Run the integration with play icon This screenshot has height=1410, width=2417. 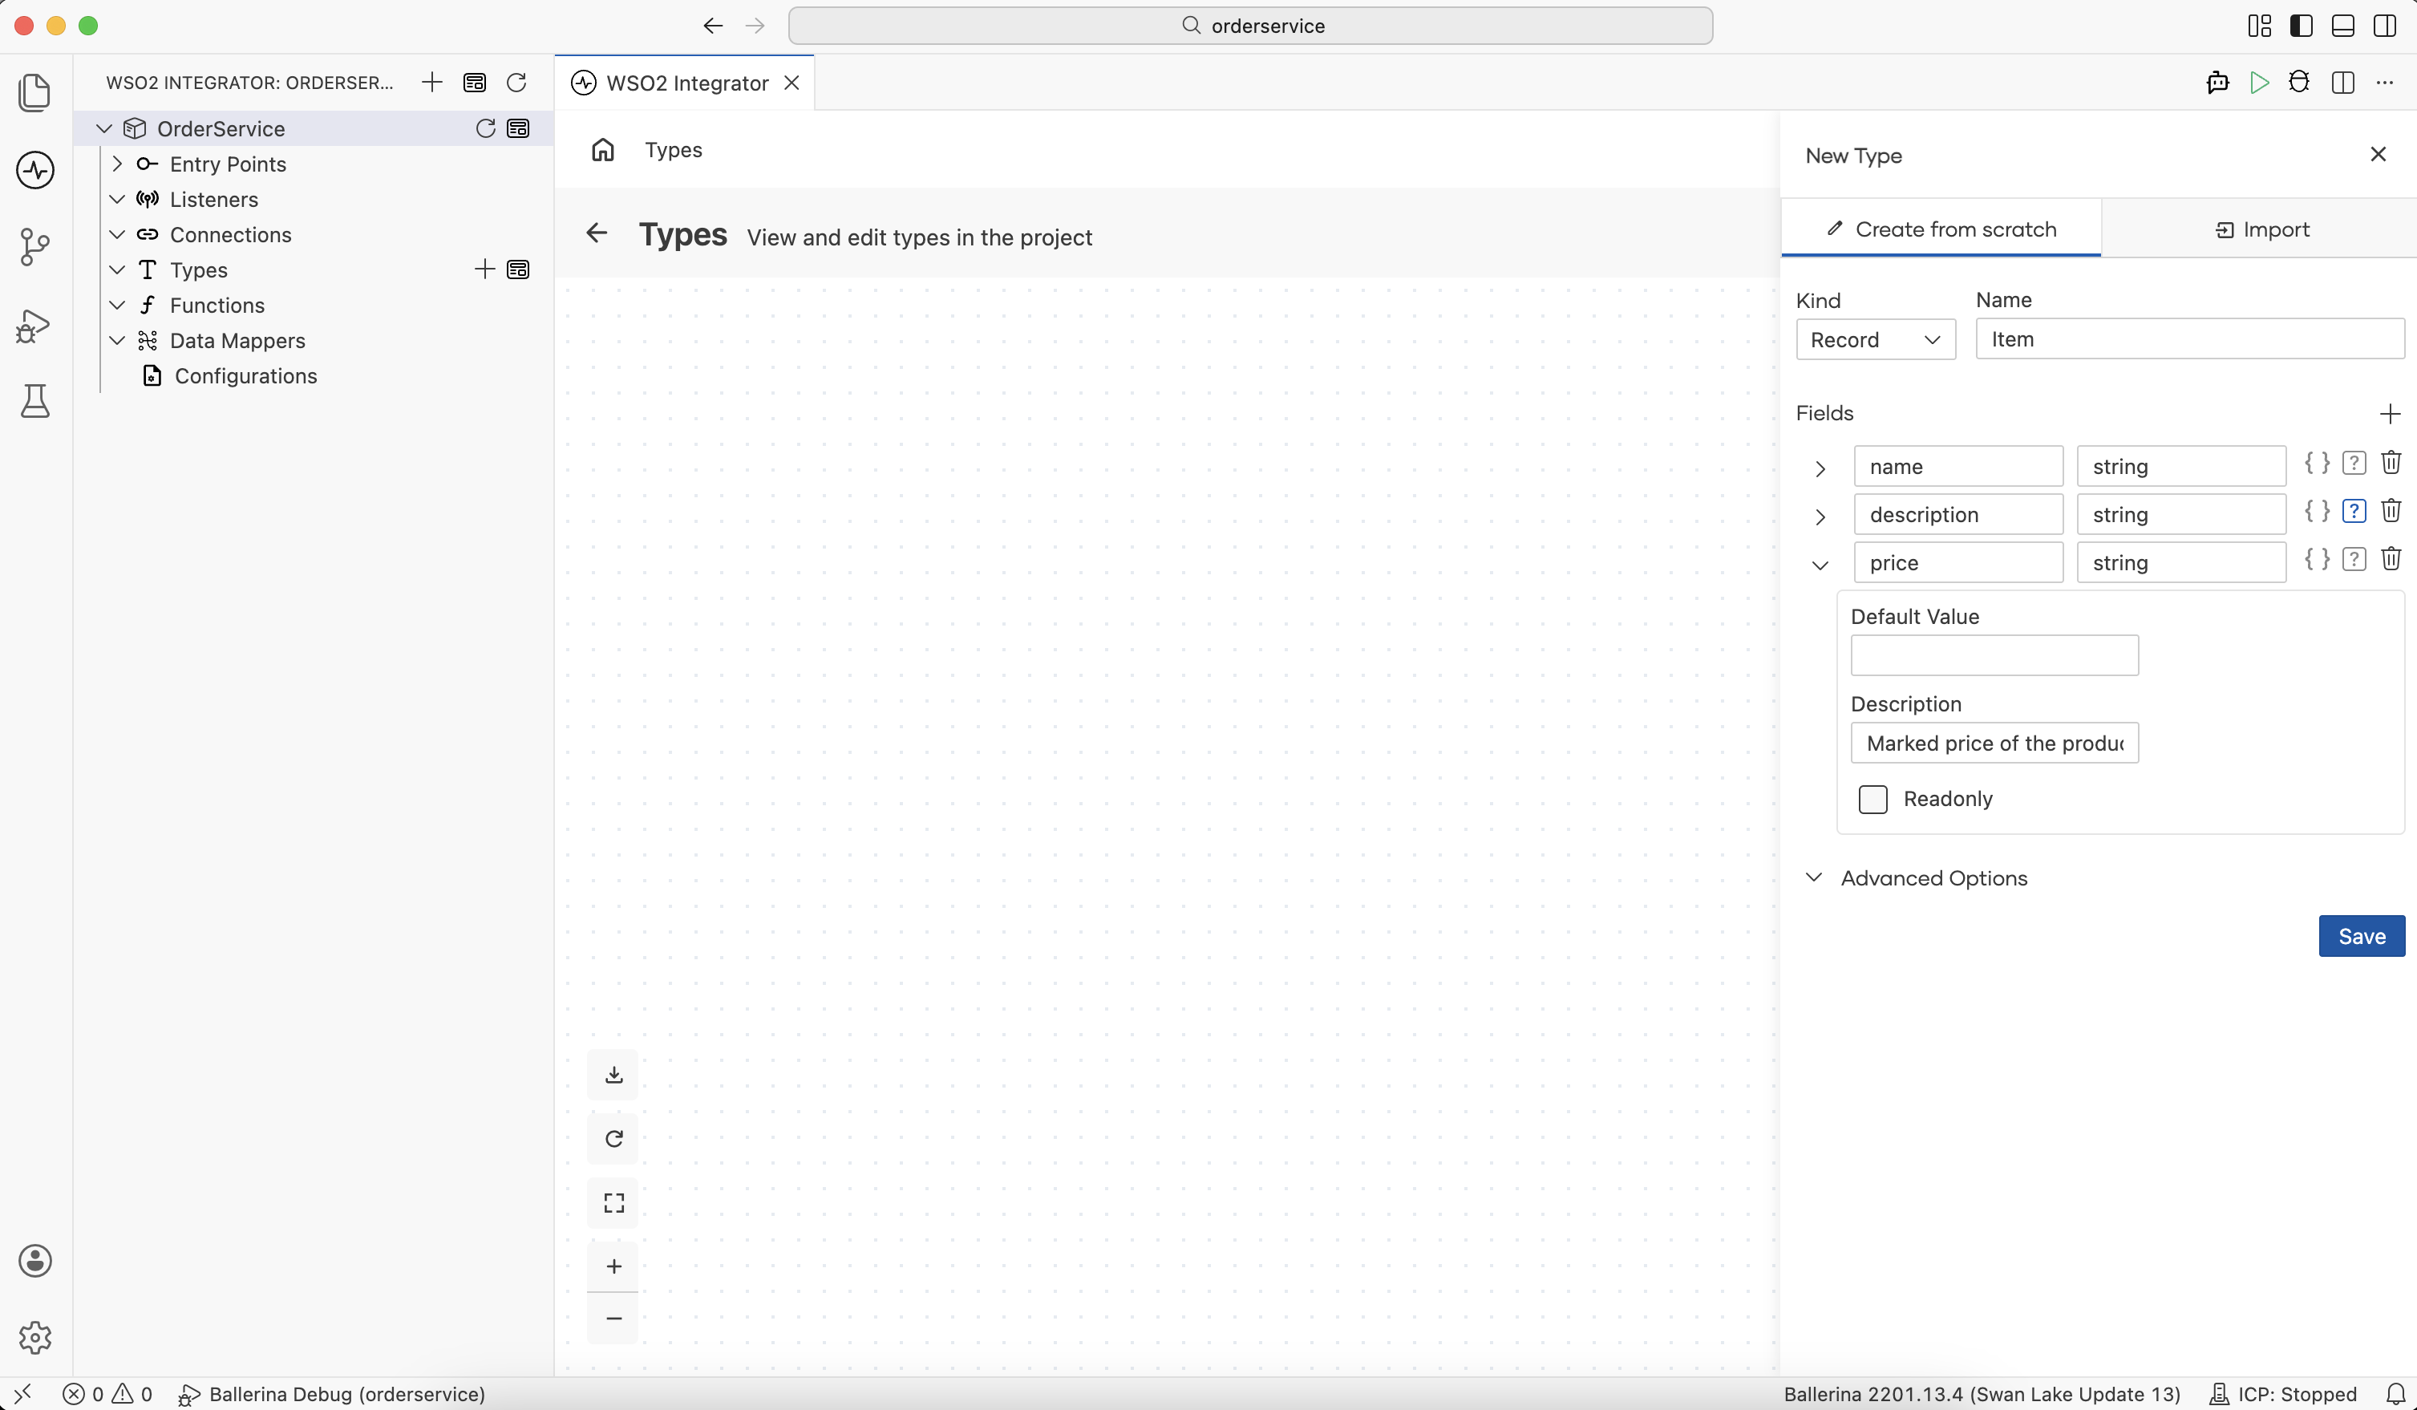(2259, 83)
